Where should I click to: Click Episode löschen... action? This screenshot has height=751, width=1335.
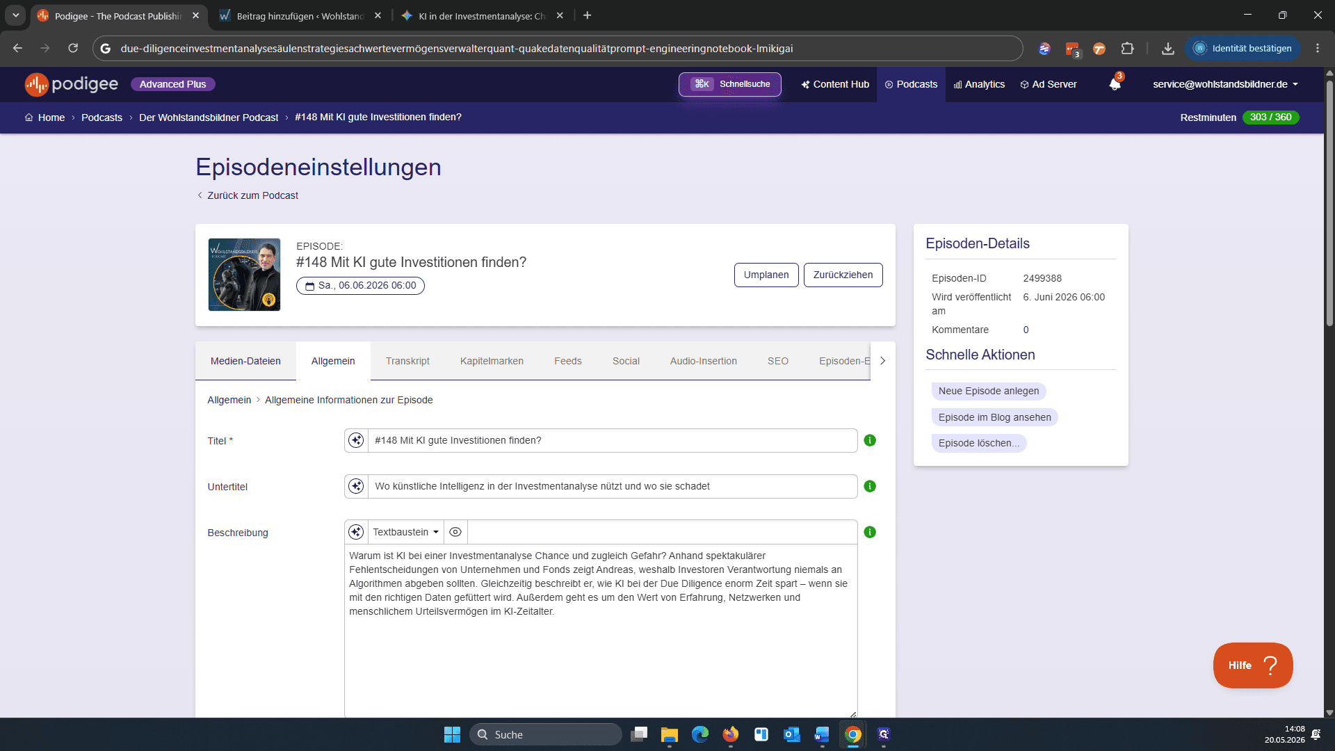coord(979,443)
